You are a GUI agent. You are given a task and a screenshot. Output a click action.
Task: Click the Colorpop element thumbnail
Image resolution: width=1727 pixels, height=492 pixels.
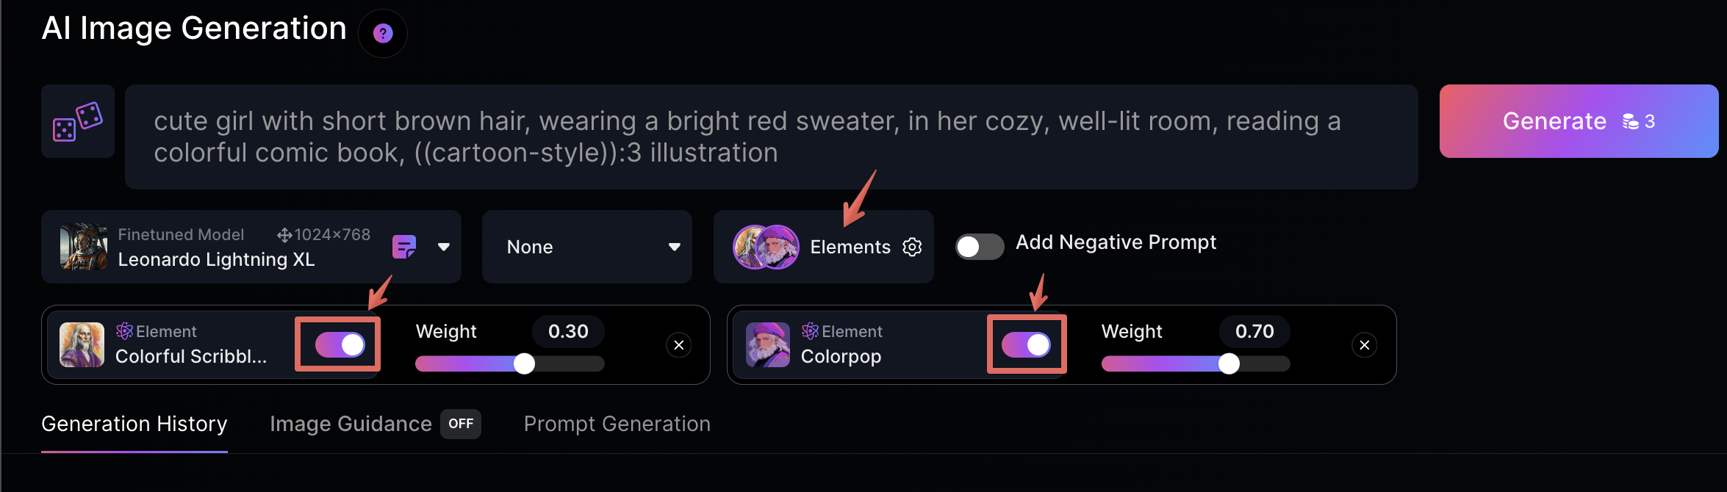tap(767, 344)
